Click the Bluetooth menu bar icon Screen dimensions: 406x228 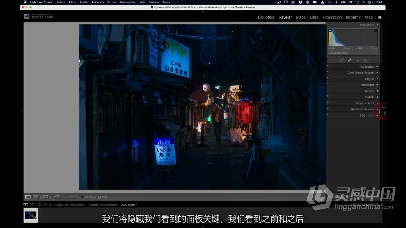pos(336,2)
